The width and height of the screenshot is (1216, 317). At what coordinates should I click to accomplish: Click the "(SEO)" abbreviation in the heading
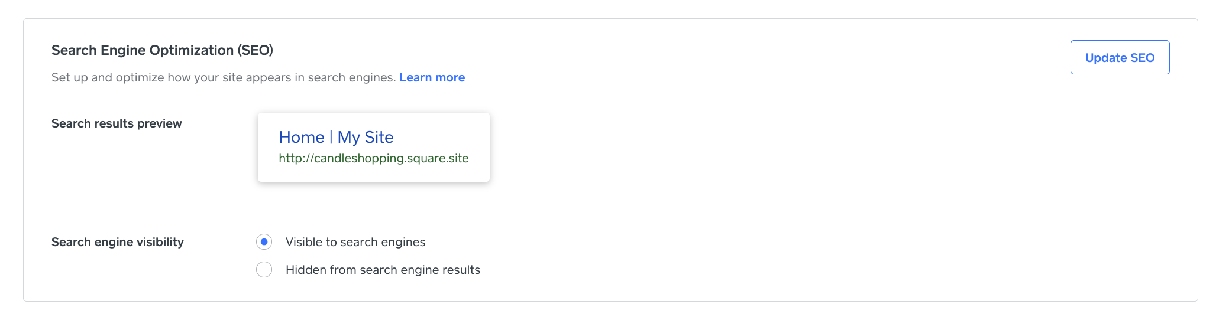(256, 50)
